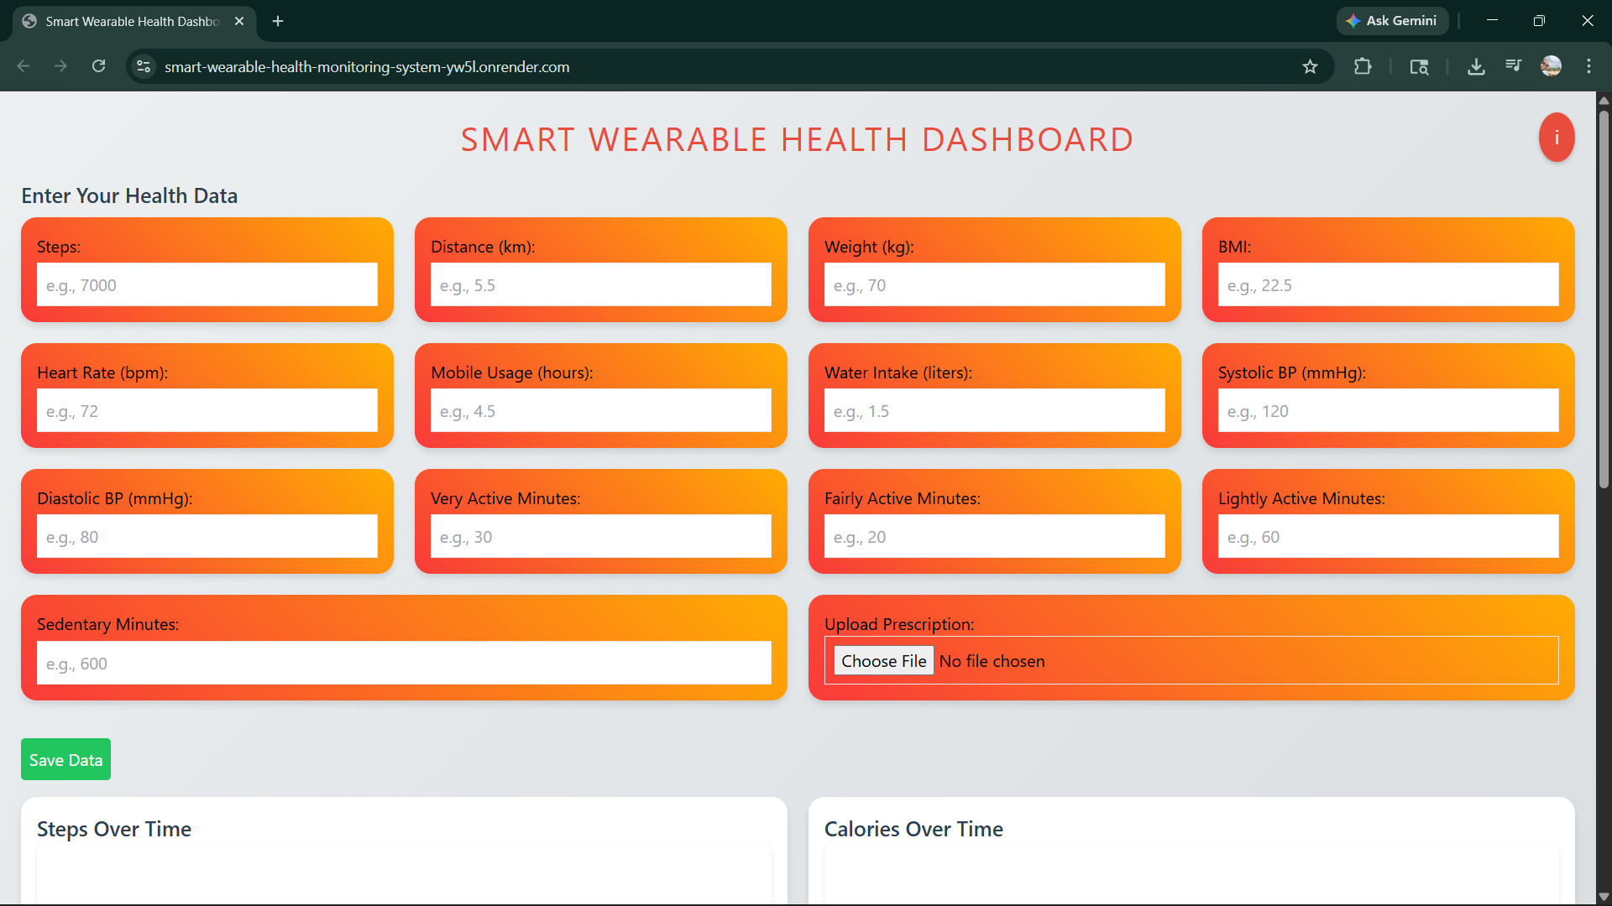Click the scrollbar down arrow

(1604, 897)
